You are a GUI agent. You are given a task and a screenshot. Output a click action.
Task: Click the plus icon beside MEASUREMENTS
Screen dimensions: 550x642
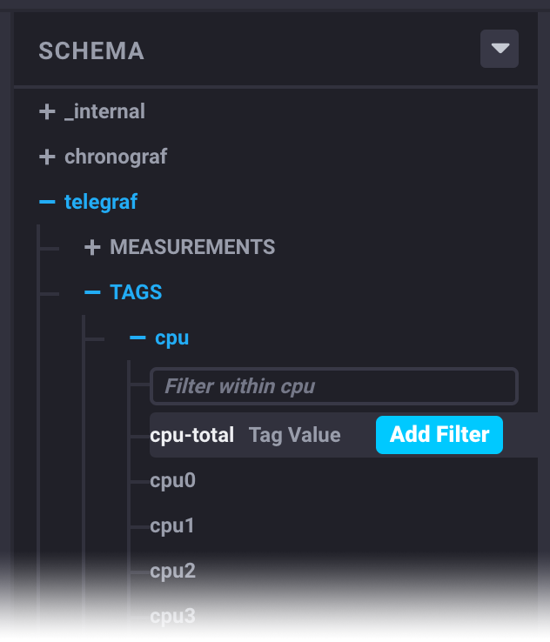92,247
